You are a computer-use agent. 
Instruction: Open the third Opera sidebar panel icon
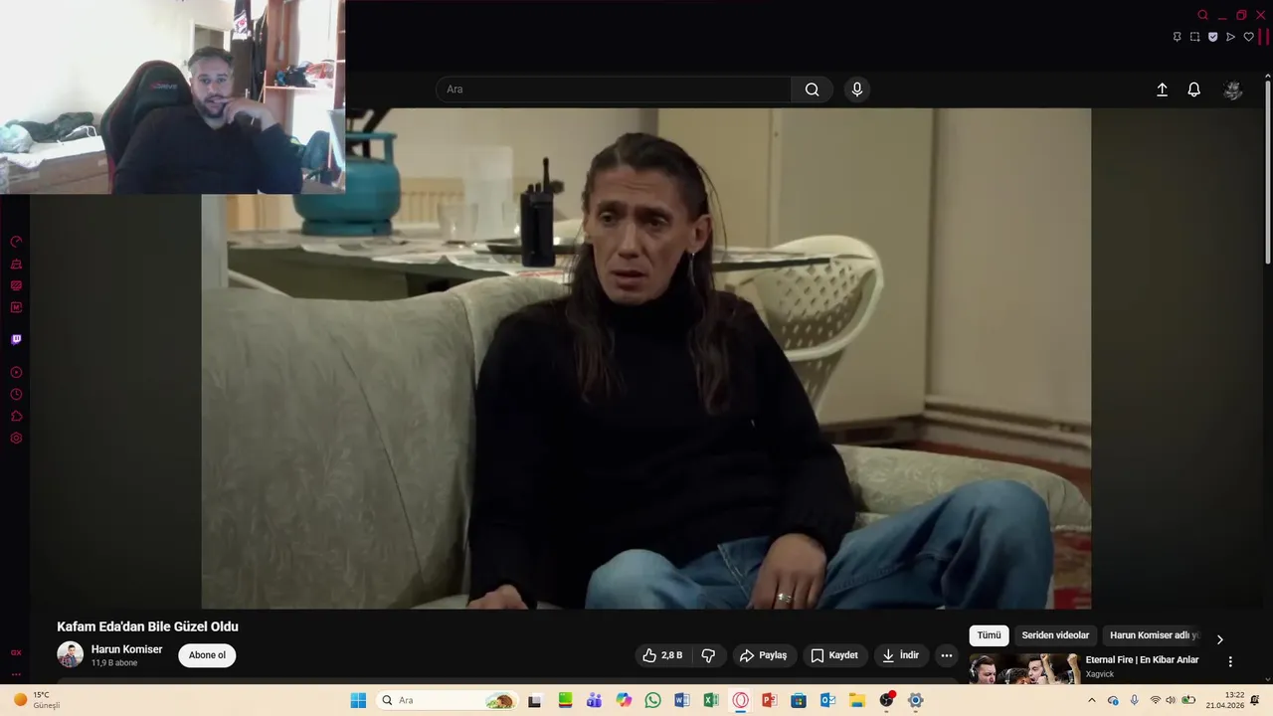click(16, 285)
